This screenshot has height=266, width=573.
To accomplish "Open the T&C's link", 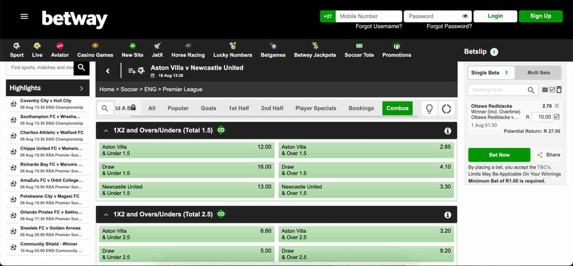I will 544,168.
